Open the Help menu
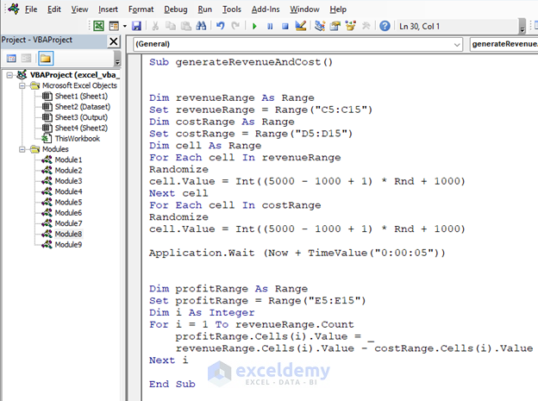This screenshot has width=538, height=401. (x=338, y=9)
